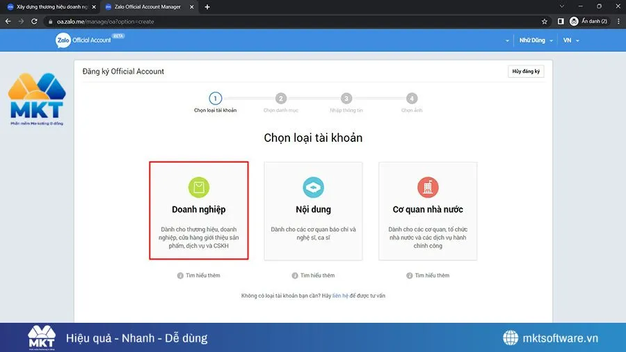Click step 4 Chọn ảnh circle
The image size is (626, 352).
tap(412, 98)
